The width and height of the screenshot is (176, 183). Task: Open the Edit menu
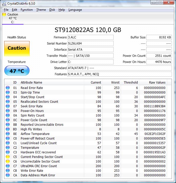pyautogui.click(x=15, y=10)
